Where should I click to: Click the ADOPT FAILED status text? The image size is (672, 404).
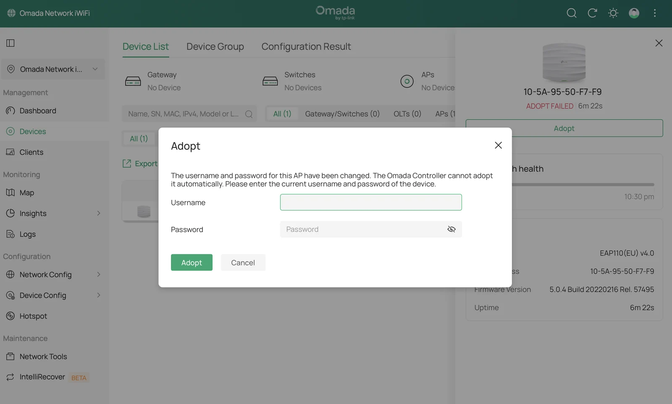(549, 106)
